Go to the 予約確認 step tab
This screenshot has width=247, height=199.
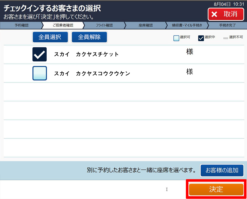[x=21, y=25]
